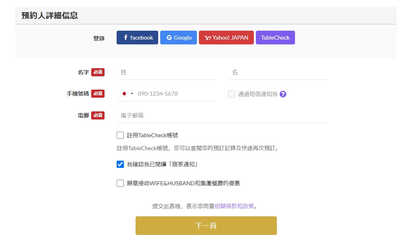Viewport: 410px width, 245px height.
Task: Click the phone number input 090-1234-5678
Action: (176, 94)
